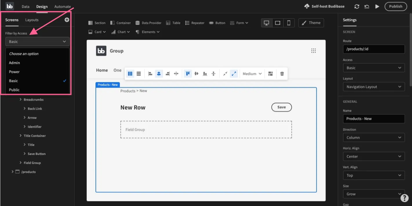The image size is (412, 206).
Task: Open the help question mark icon
Action: pos(404,198)
